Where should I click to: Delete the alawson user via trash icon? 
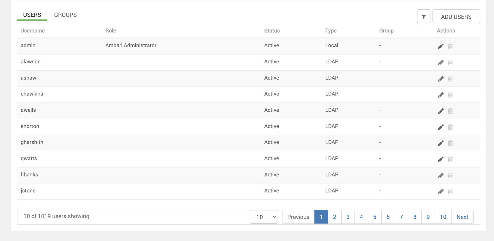(x=450, y=62)
